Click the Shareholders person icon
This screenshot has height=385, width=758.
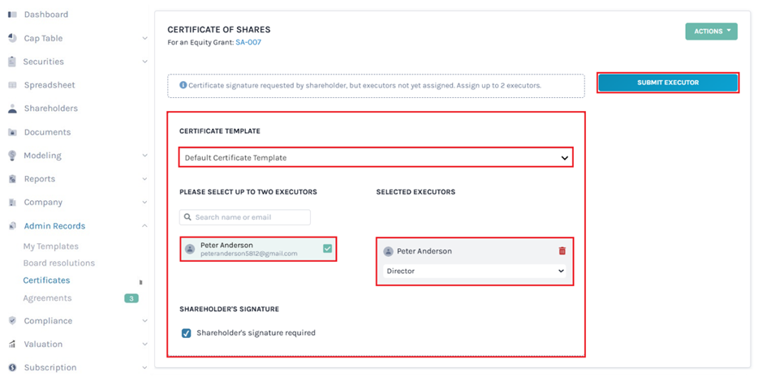(12, 109)
